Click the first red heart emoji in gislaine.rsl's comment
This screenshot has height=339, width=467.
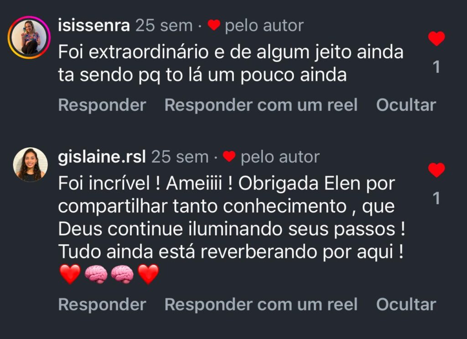click(x=70, y=274)
